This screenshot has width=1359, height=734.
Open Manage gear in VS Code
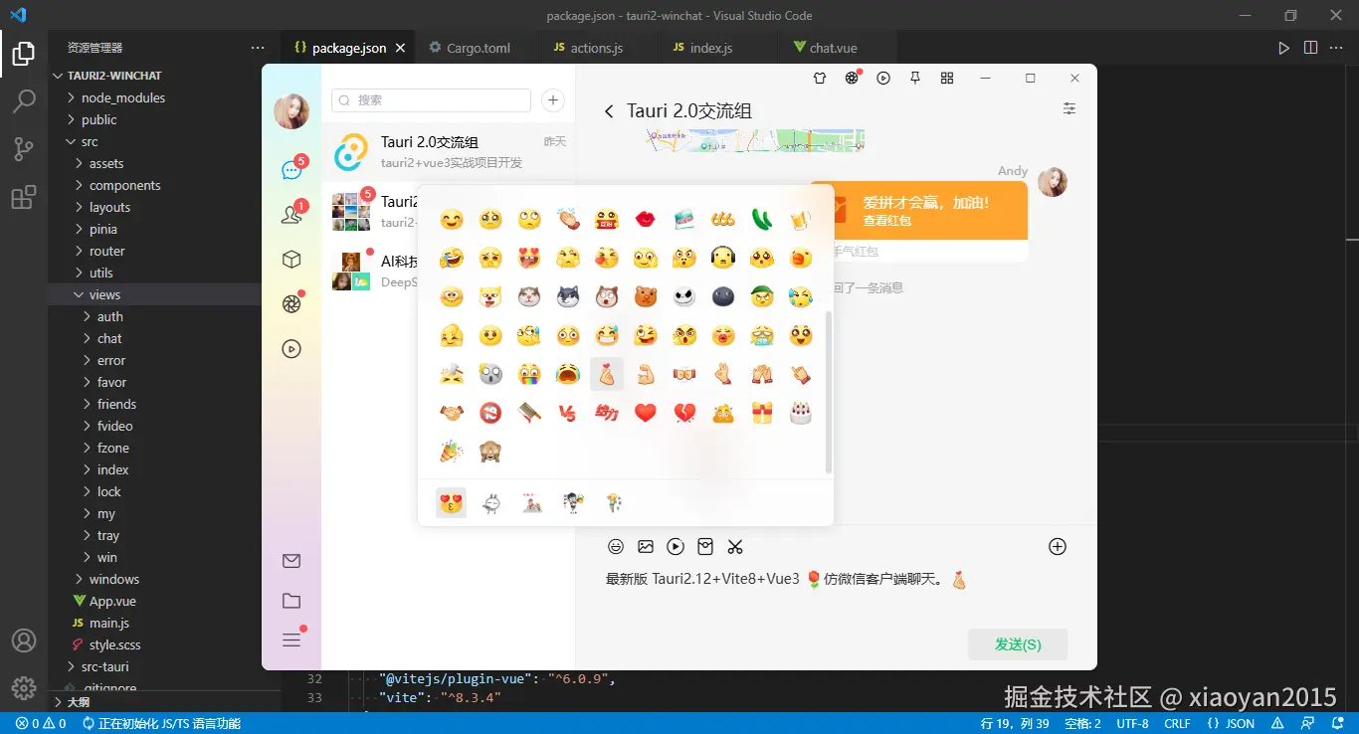point(24,687)
